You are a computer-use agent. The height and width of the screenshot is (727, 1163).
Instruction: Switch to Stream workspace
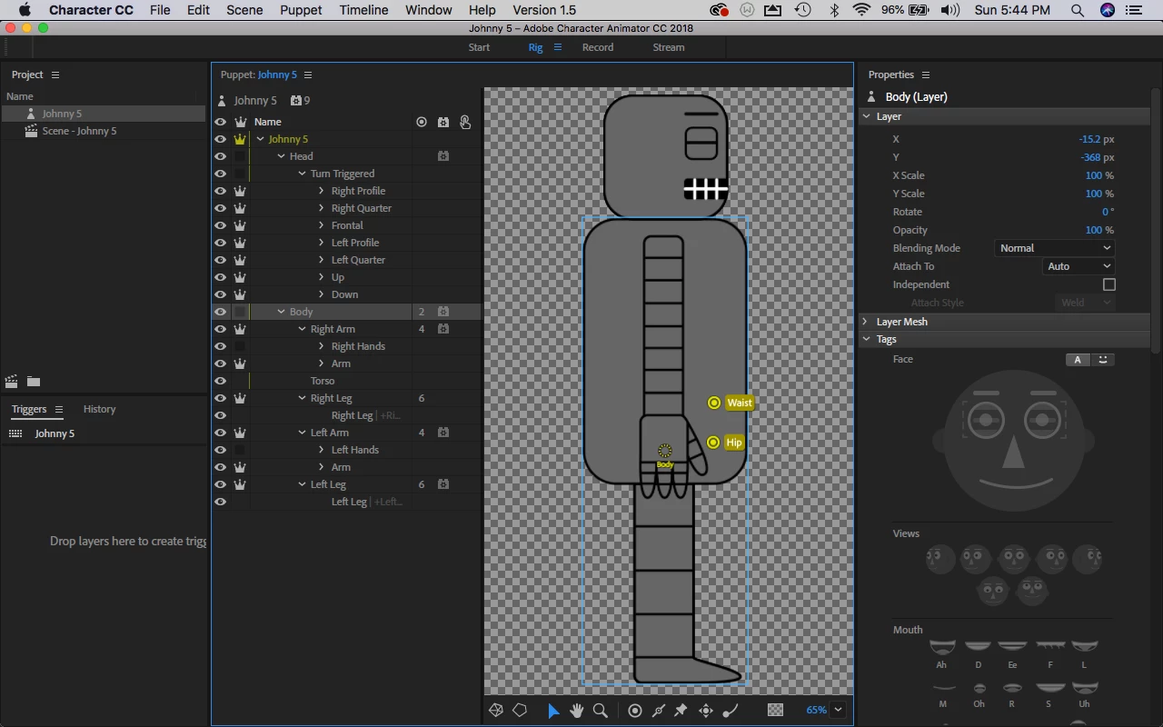[669, 47]
